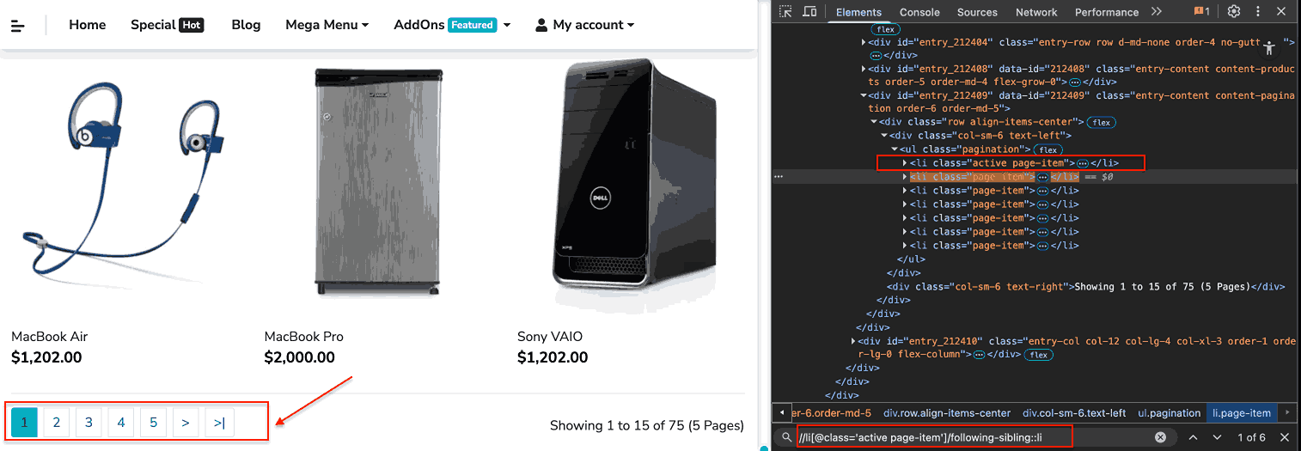Switch to the Elements tab
1301x451 pixels.
pos(858,12)
